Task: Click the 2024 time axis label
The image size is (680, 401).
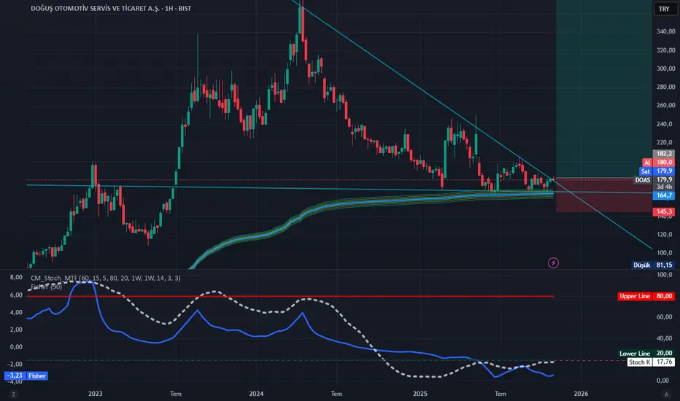Action: pos(256,394)
